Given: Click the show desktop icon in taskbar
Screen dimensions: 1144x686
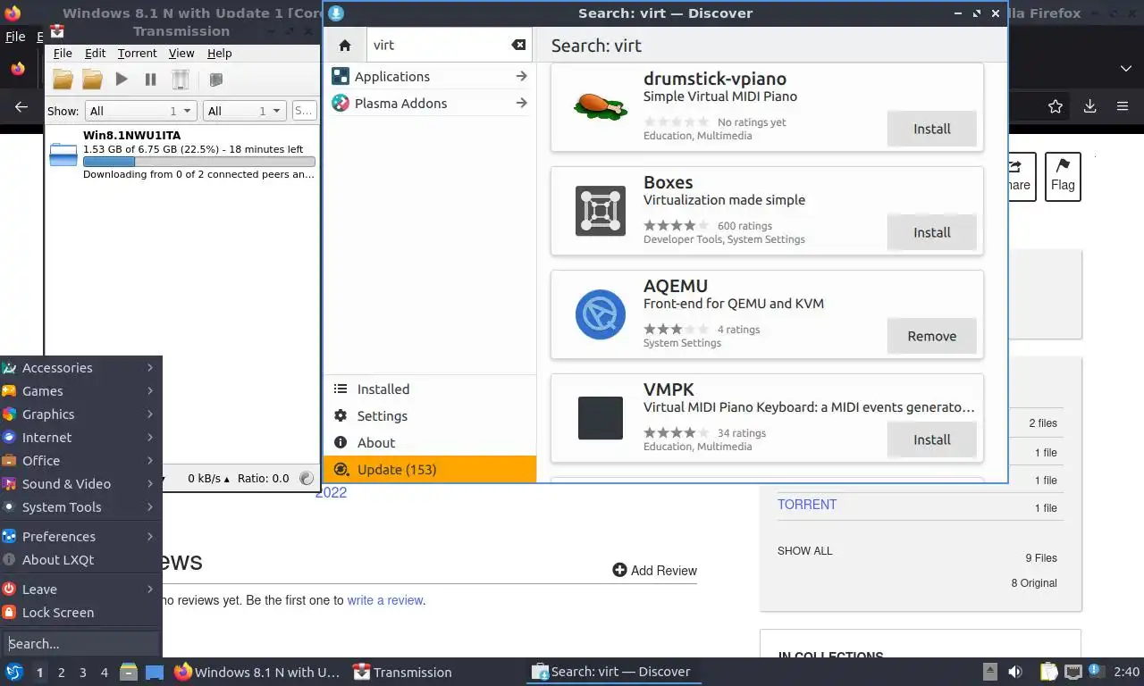Looking at the screenshot, I should (x=155, y=672).
